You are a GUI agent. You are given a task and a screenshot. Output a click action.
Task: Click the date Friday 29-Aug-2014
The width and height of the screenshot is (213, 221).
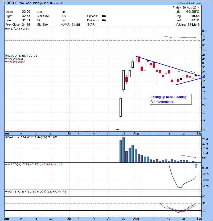[186, 7]
